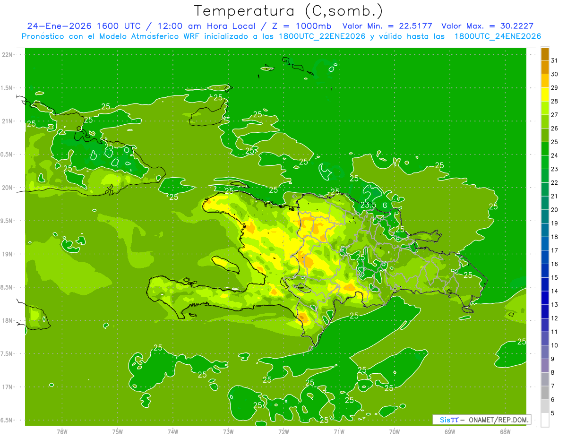The width and height of the screenshot is (567, 438).
Task: Click the gold swatch between 29 and 30
Action: click(x=545, y=81)
